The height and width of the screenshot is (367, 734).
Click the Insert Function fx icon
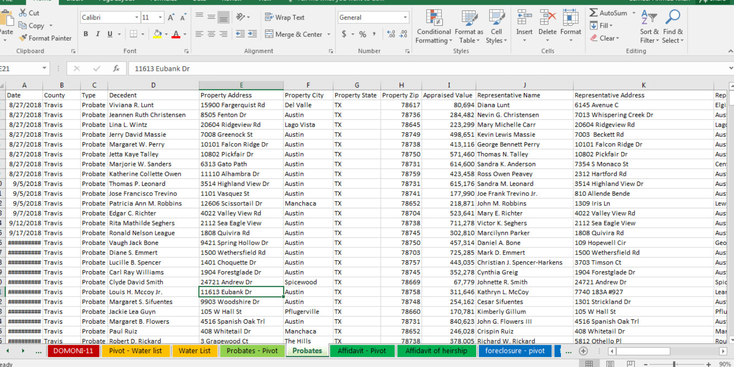click(x=116, y=69)
